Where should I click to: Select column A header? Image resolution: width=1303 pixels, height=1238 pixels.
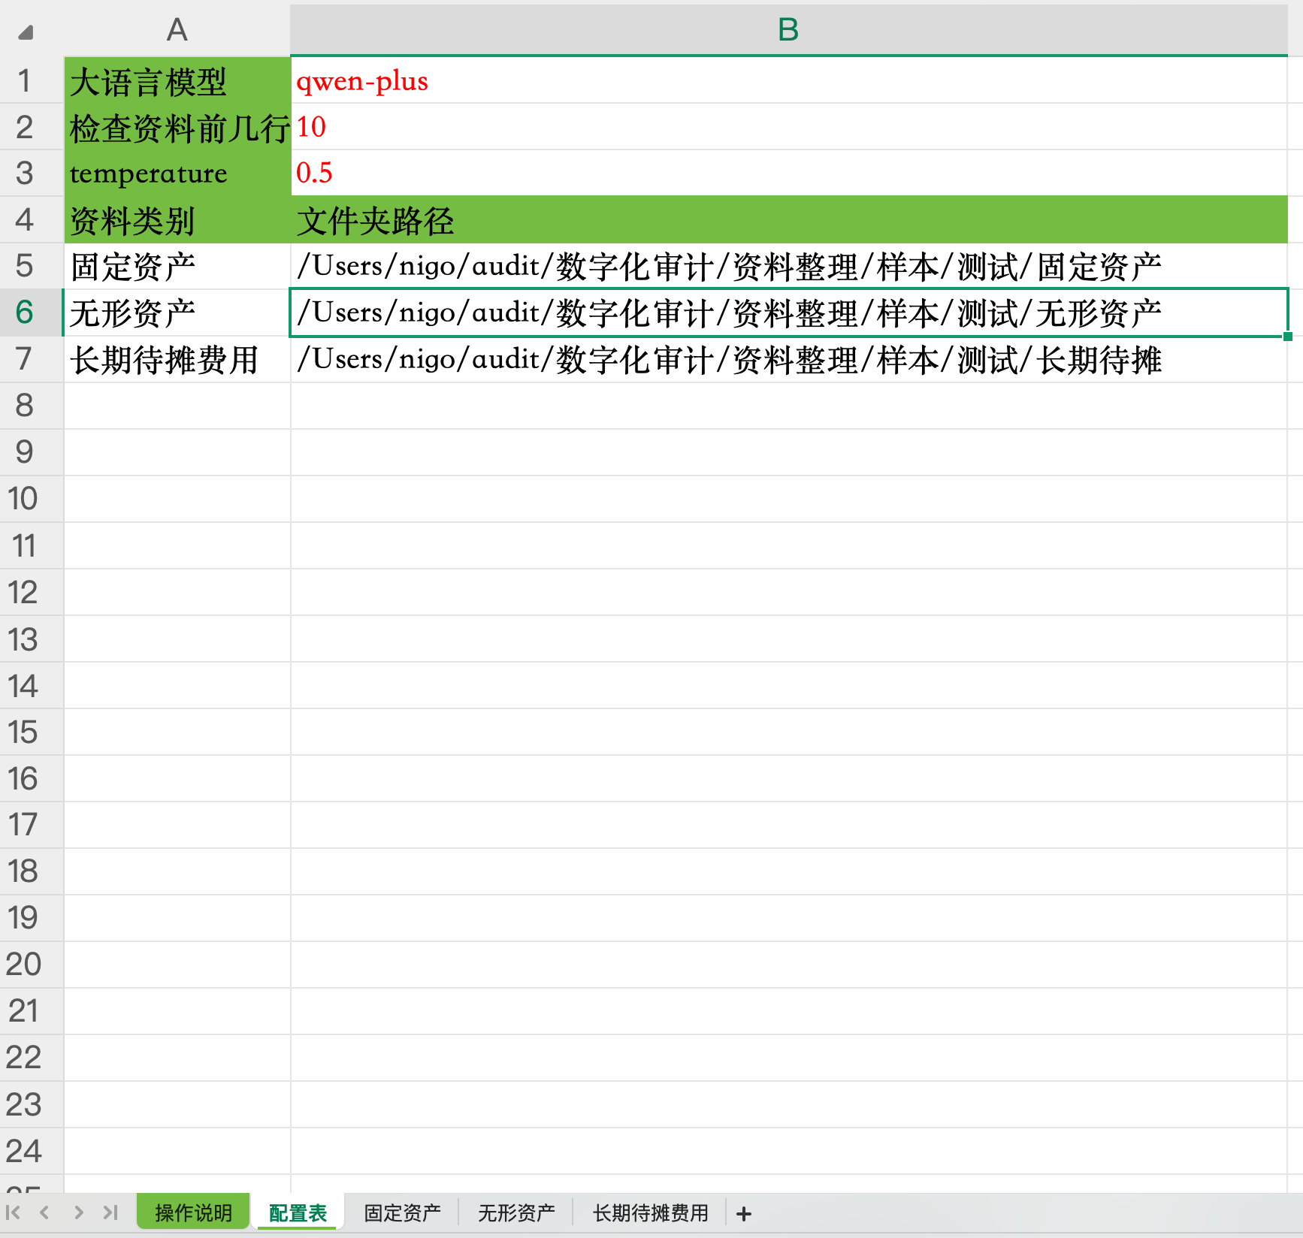point(177,30)
